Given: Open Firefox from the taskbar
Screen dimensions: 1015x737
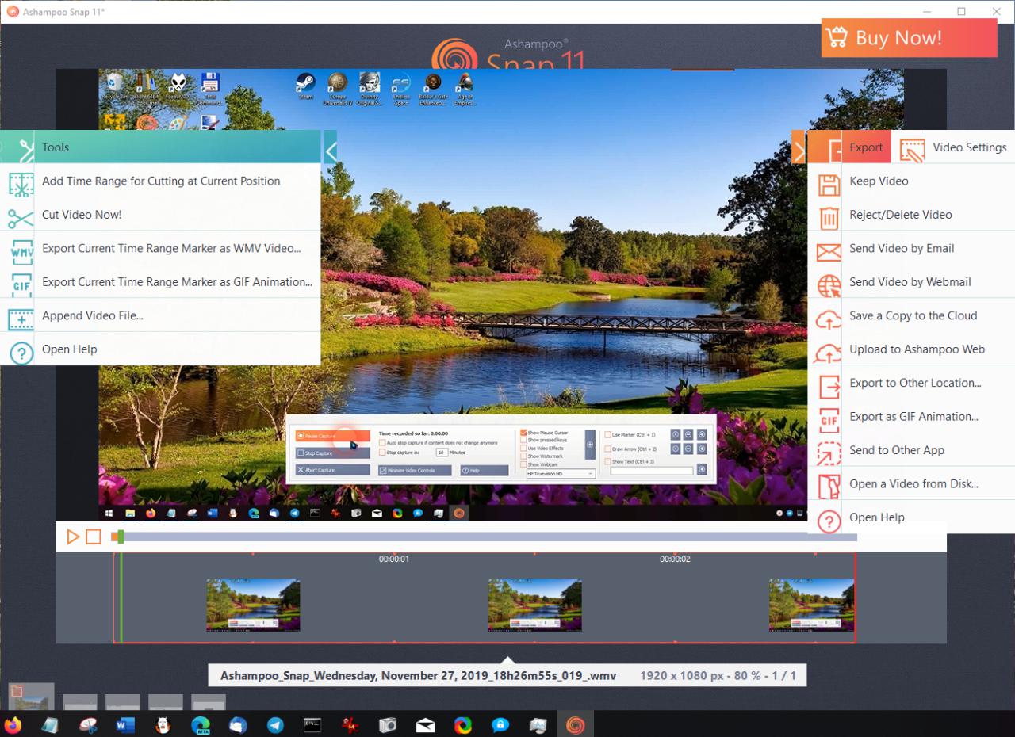Looking at the screenshot, I should click(x=13, y=725).
